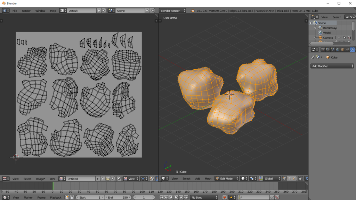
Task: Open image file with folder icon
Action: (x=107, y=179)
